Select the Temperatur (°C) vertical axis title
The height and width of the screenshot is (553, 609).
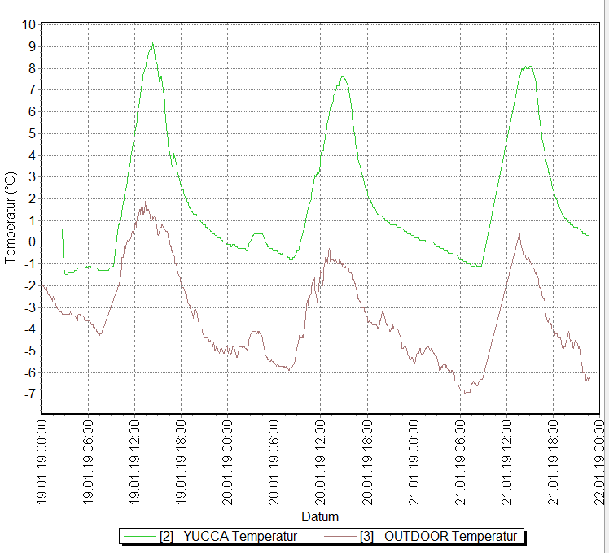11,218
